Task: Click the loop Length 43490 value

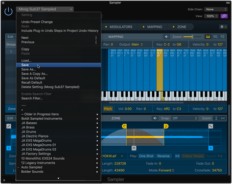Action: [120, 170]
